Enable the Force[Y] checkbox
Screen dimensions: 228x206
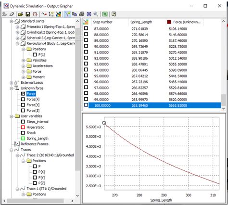pos(23,105)
